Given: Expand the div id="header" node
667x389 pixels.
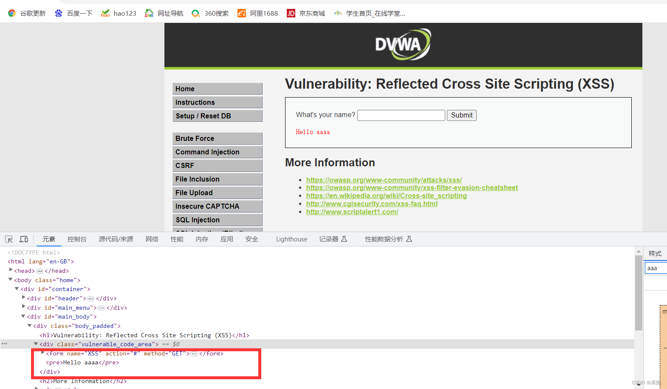Looking at the screenshot, I should click(x=23, y=298).
